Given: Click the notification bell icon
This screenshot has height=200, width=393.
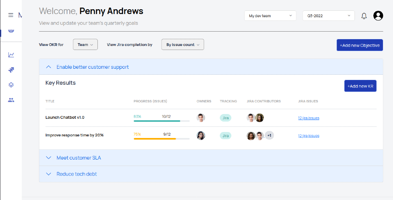Looking at the screenshot, I should [x=364, y=16].
